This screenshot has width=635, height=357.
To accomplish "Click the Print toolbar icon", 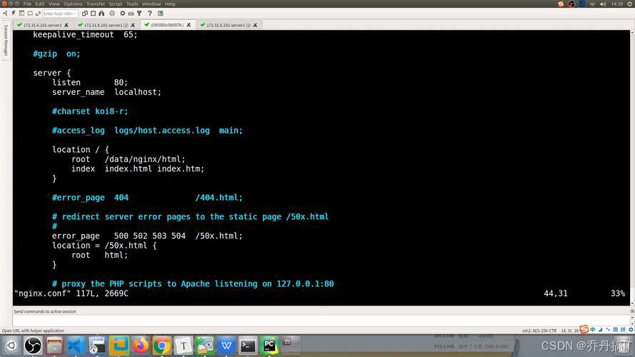I will [112, 14].
